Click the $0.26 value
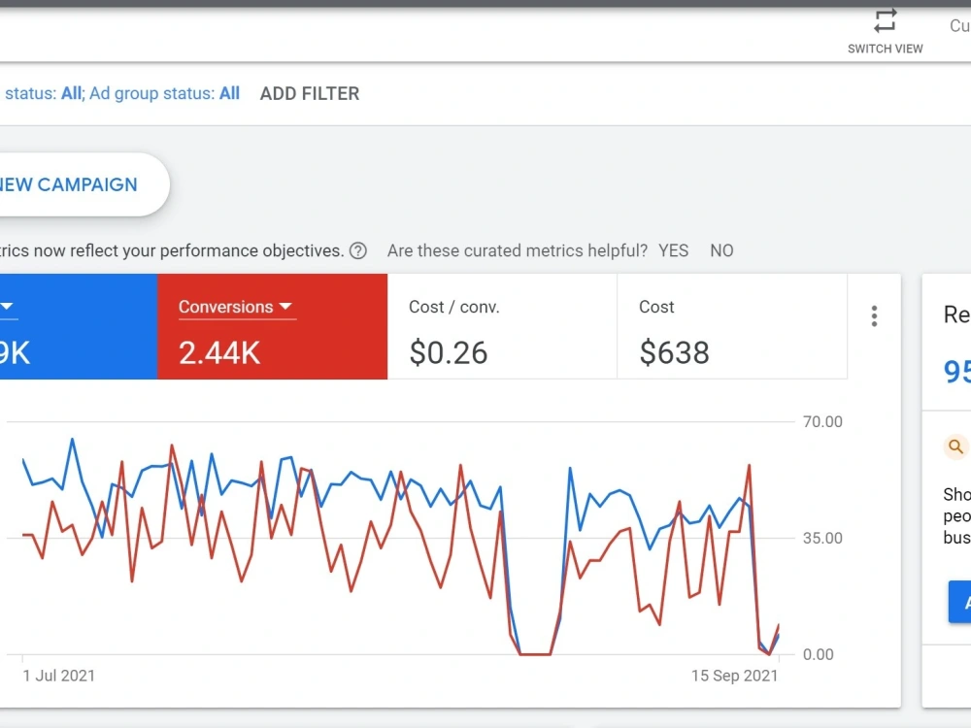971x728 pixels. [x=449, y=353]
